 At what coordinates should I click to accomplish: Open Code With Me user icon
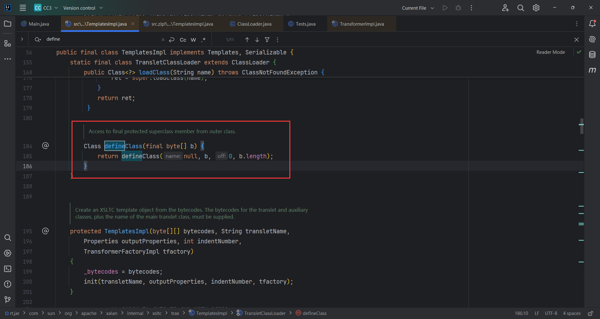(505, 8)
